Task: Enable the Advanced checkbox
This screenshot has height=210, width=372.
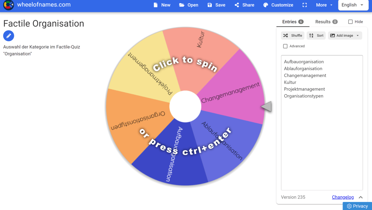Action: (286, 46)
